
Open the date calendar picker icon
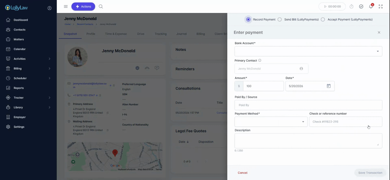[x=329, y=86]
